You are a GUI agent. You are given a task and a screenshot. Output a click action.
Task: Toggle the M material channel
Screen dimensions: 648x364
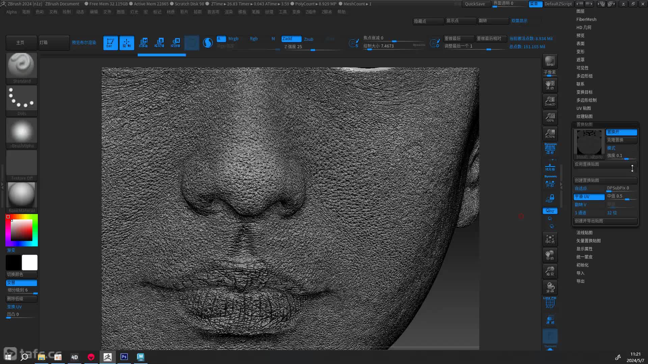273,39
